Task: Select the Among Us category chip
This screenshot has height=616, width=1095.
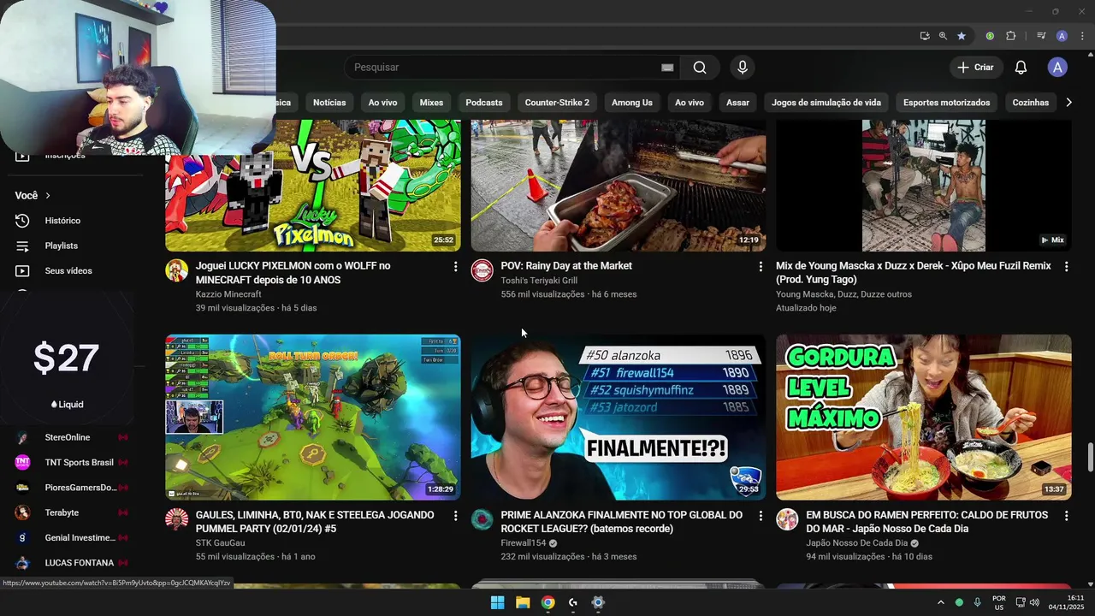Action: [632, 103]
